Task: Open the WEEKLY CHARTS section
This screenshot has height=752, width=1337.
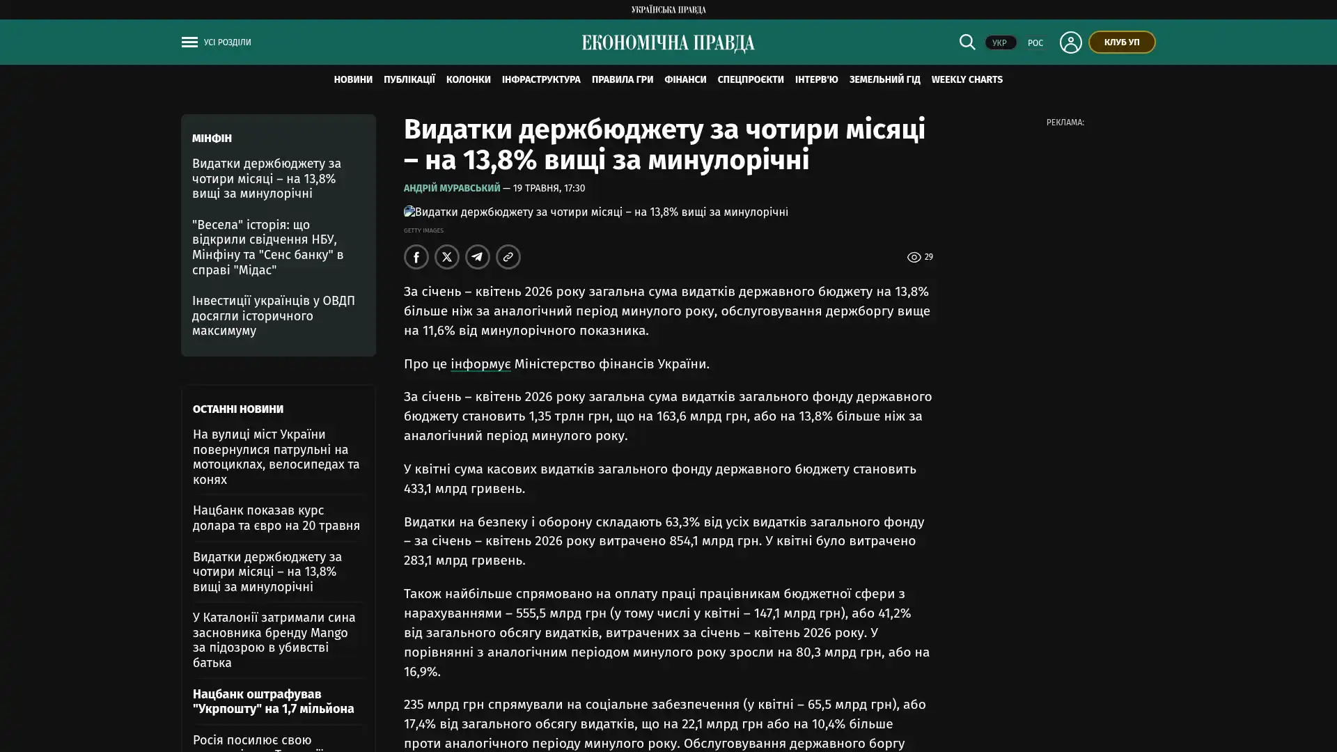Action: [967, 79]
